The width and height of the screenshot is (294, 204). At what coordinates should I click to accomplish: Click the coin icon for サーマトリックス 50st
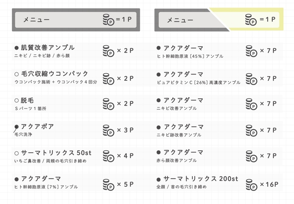point(108,157)
